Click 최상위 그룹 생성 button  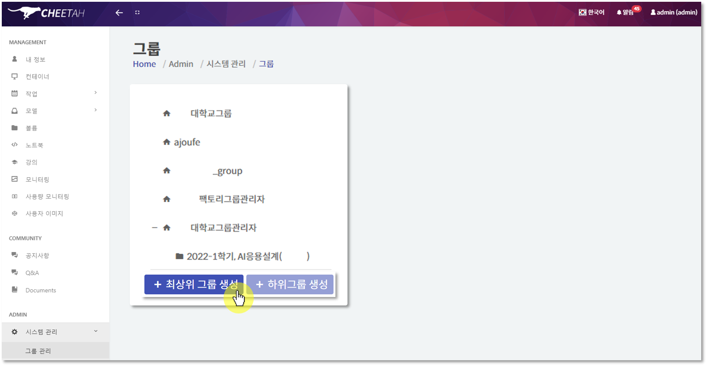(194, 285)
